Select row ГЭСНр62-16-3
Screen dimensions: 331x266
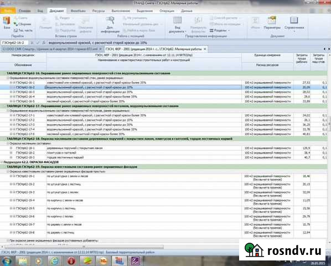pos(164,92)
